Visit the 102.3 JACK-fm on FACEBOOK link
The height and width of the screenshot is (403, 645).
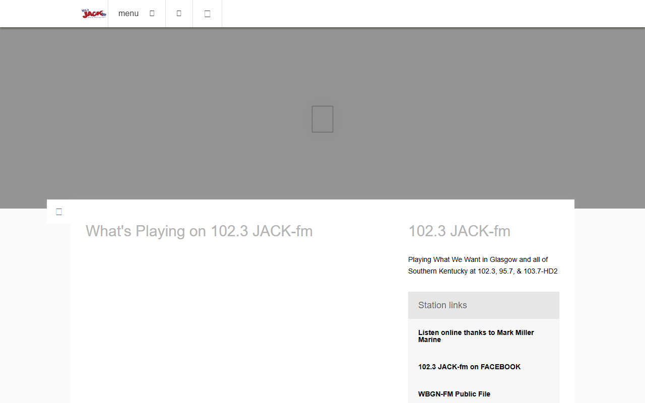(x=469, y=367)
